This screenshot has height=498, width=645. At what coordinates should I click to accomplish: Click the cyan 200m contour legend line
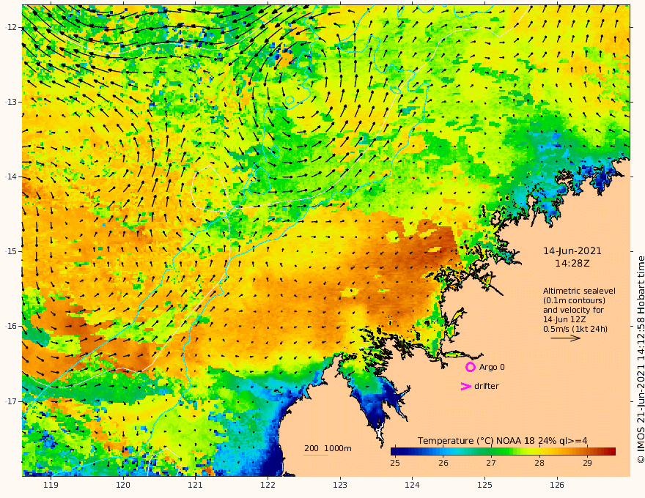click(316, 456)
